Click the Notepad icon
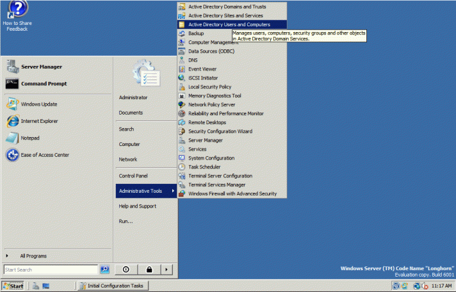Image resolution: width=456 pixels, height=292 pixels. coord(12,138)
